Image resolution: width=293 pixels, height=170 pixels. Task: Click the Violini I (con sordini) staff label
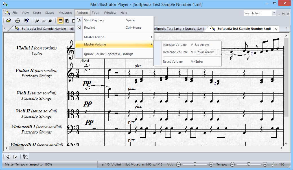(37, 48)
